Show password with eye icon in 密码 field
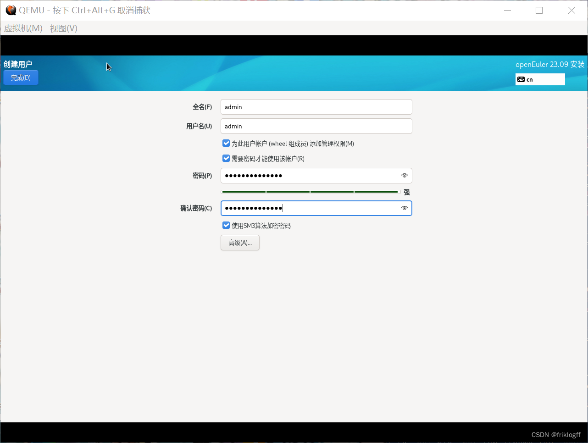 click(404, 176)
